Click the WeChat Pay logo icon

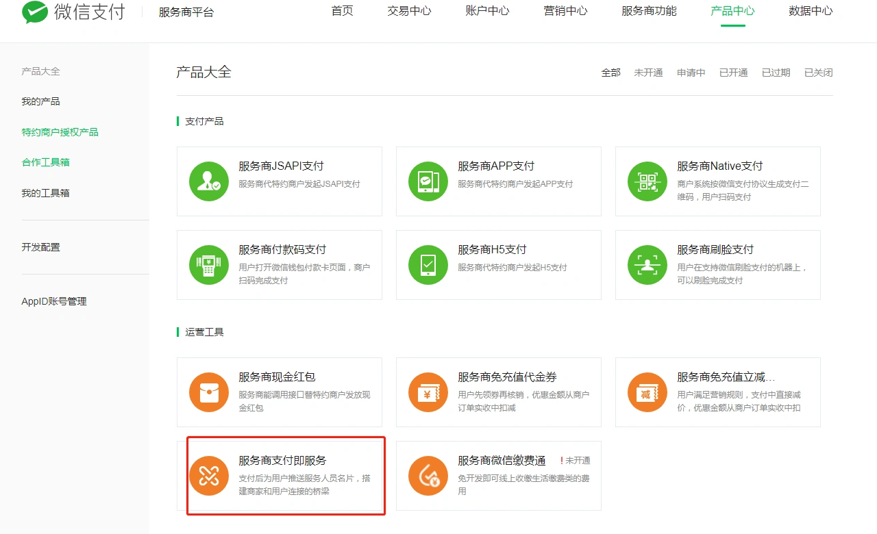[x=35, y=12]
